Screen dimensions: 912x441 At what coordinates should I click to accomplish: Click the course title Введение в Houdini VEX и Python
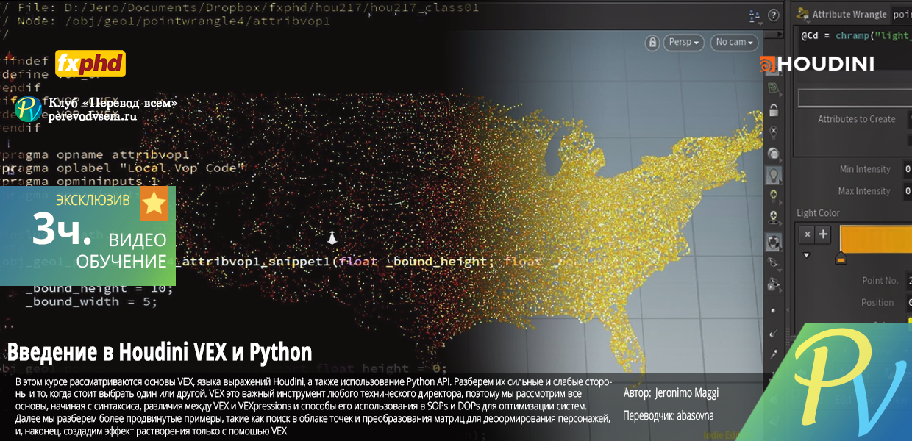pos(160,352)
